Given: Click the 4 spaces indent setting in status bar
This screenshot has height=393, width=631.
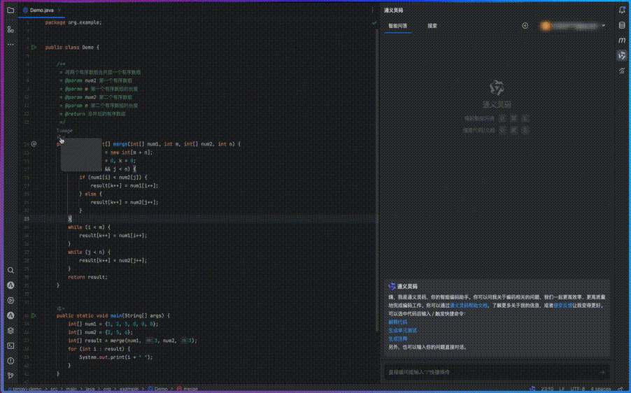Looking at the screenshot, I should [601, 389].
